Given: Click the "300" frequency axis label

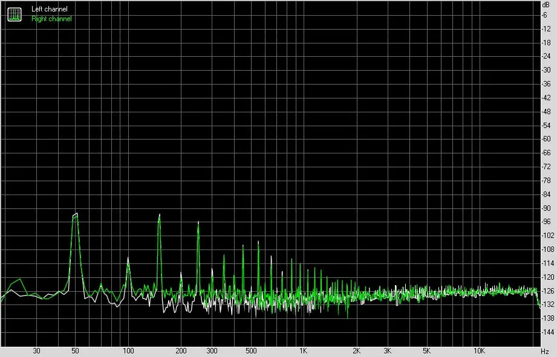Looking at the screenshot, I should [212, 351].
